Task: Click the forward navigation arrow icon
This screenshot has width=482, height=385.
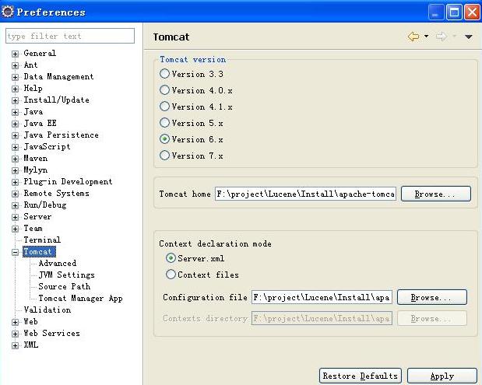Action: (x=441, y=37)
